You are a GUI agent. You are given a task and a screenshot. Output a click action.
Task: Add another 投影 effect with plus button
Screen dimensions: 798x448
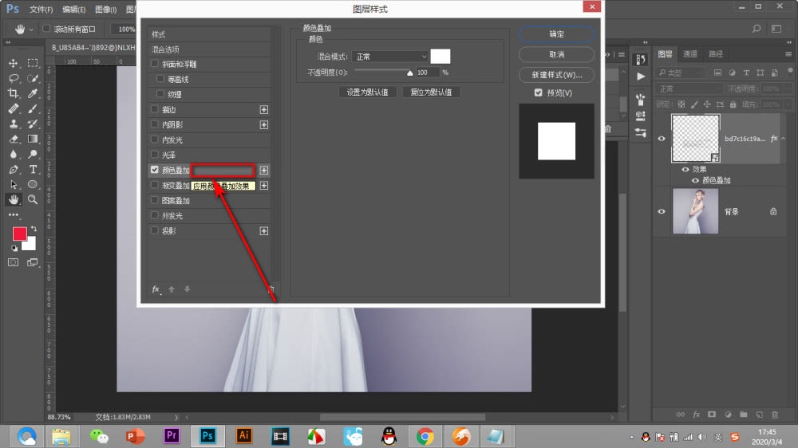tap(264, 231)
